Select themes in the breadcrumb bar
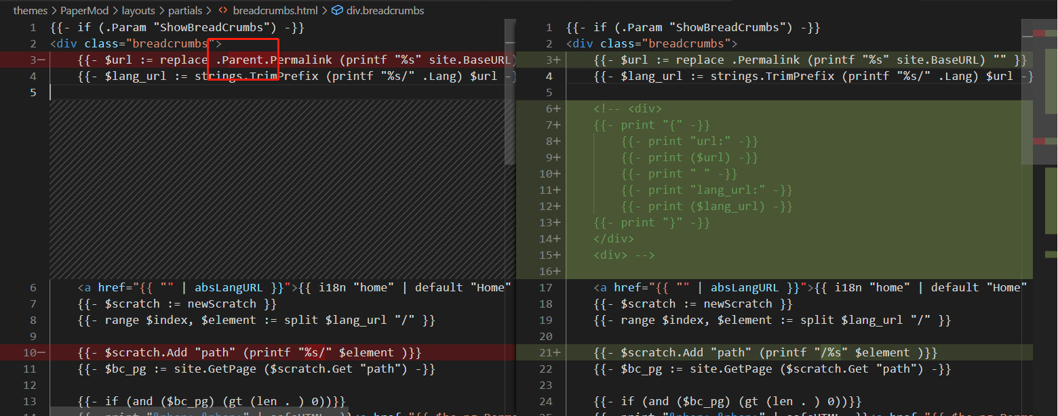This screenshot has height=416, width=1058. click(30, 10)
